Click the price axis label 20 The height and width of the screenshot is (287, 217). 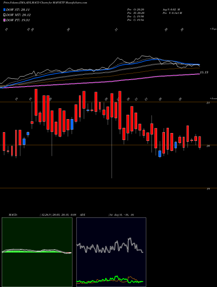(x=208, y=146)
